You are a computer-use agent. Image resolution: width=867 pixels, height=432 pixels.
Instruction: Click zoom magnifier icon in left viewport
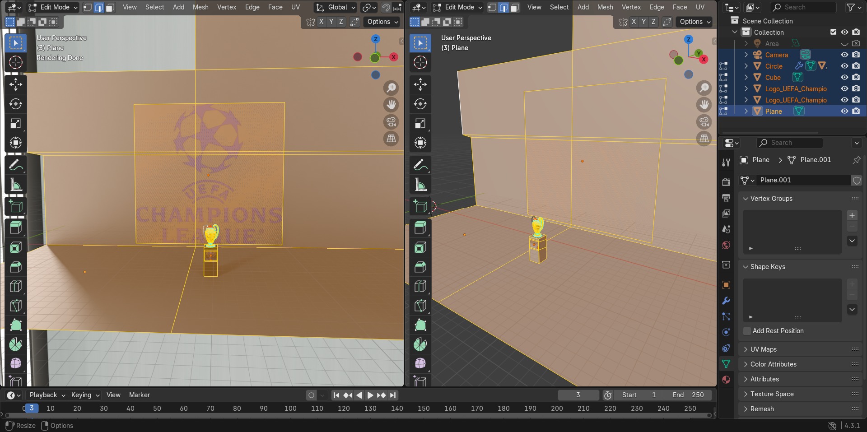[391, 88]
